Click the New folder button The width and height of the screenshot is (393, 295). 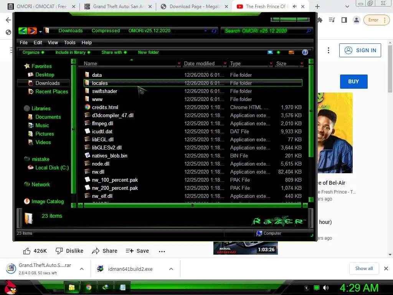click(x=149, y=52)
